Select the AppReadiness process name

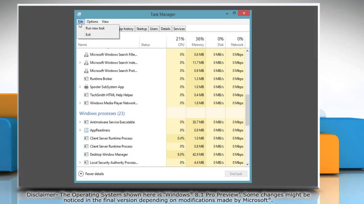coord(100,130)
